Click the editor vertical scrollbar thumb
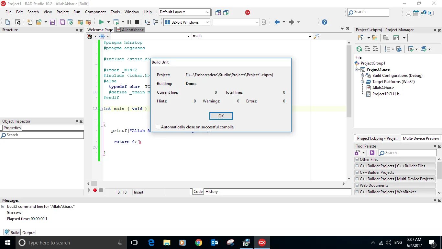The width and height of the screenshot is (442, 249). coord(349,81)
